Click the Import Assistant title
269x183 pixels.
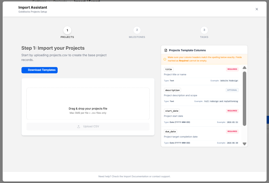click(x=32, y=7)
